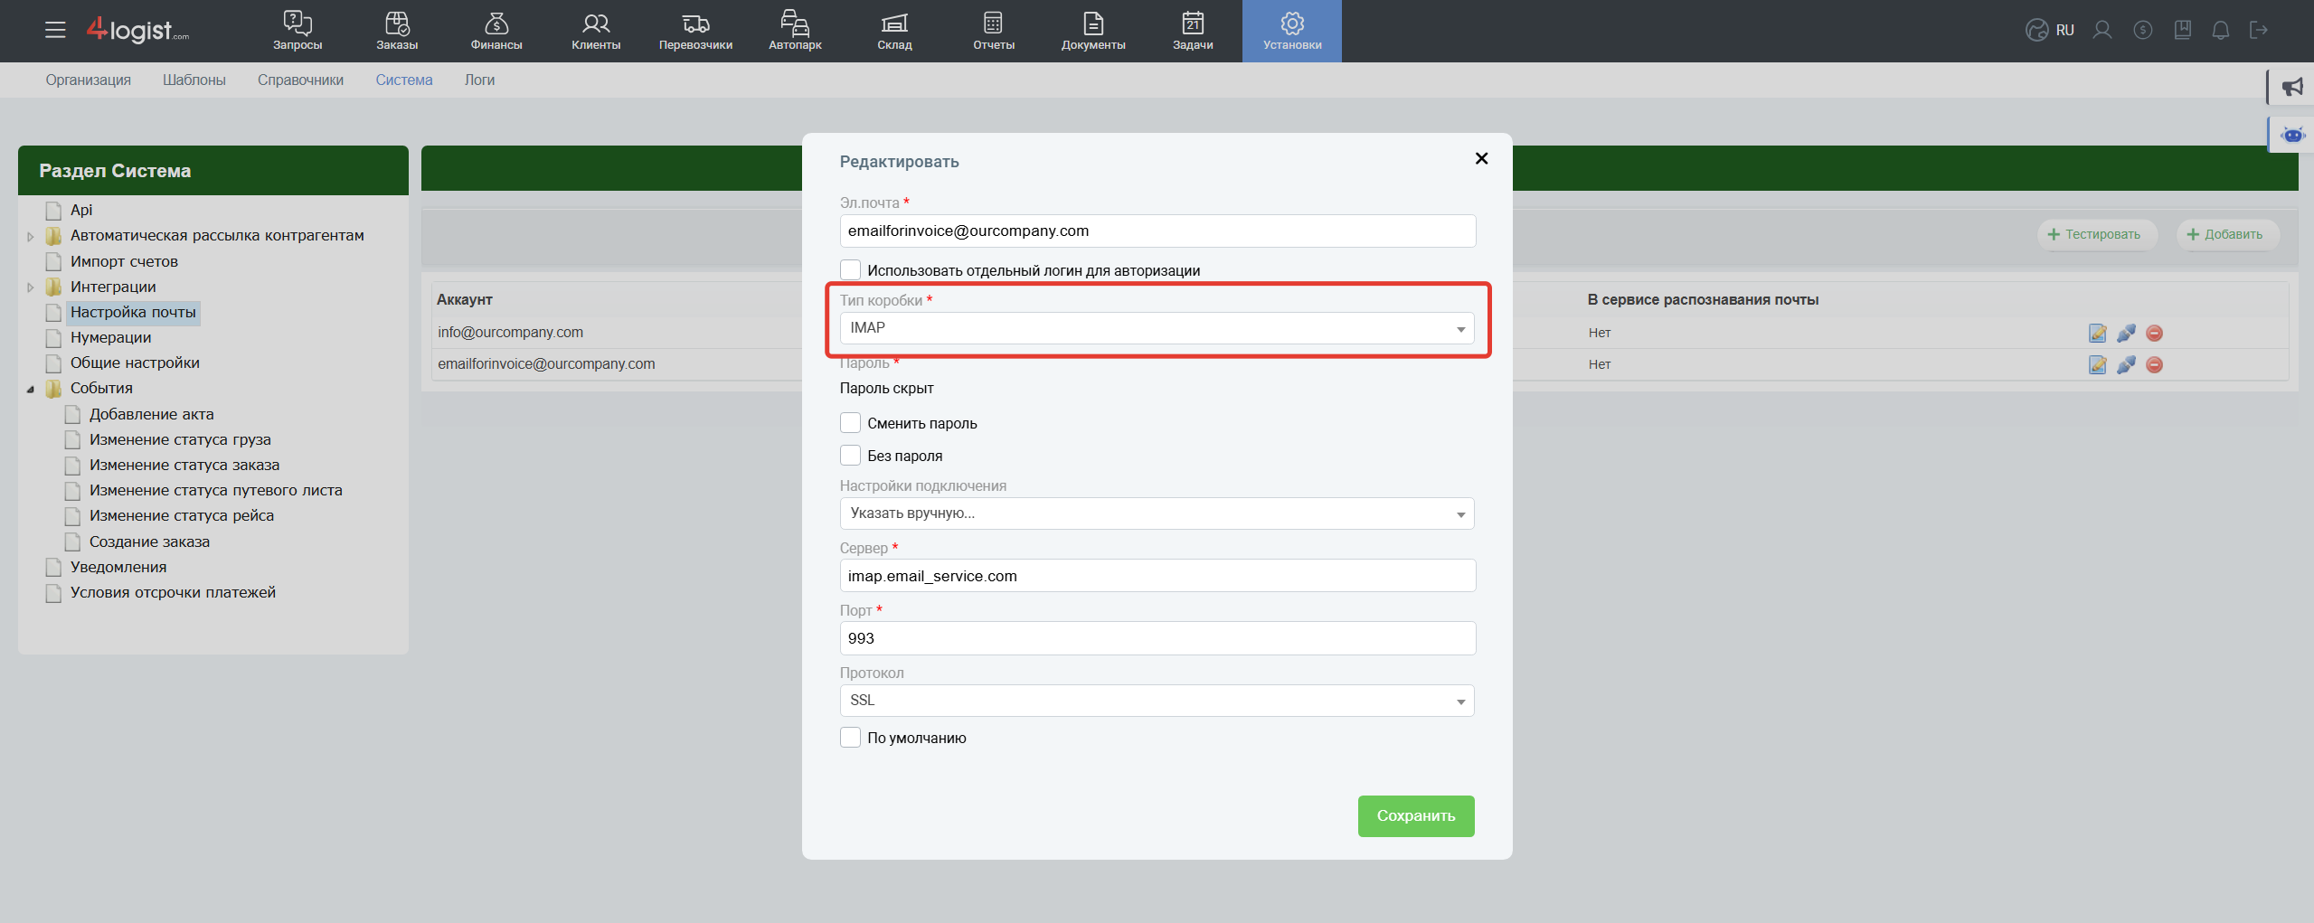Click the Тестировать button
Image resolution: width=2314 pixels, height=923 pixels.
(2095, 235)
